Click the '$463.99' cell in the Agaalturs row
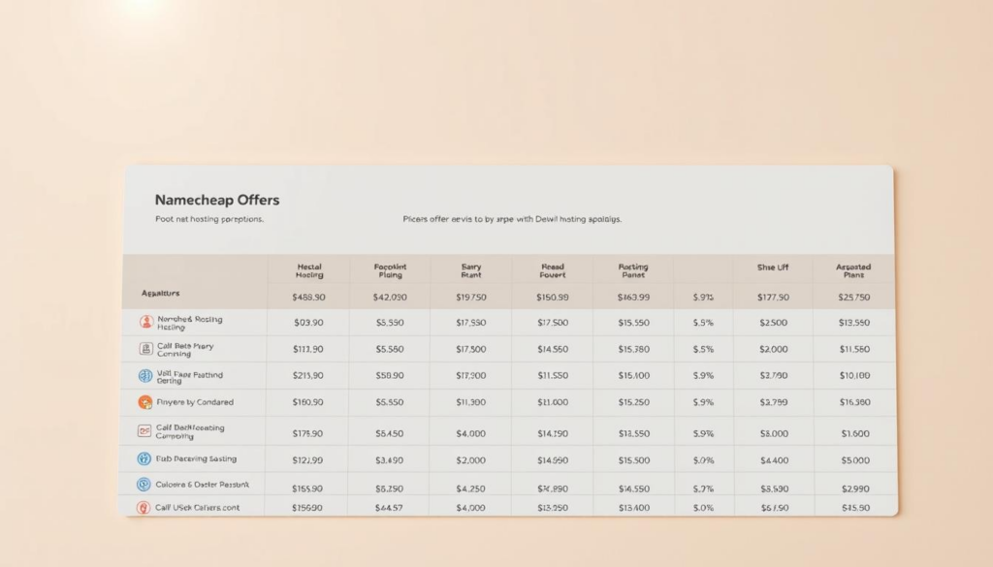Image resolution: width=993 pixels, height=567 pixels. pyautogui.click(x=633, y=297)
